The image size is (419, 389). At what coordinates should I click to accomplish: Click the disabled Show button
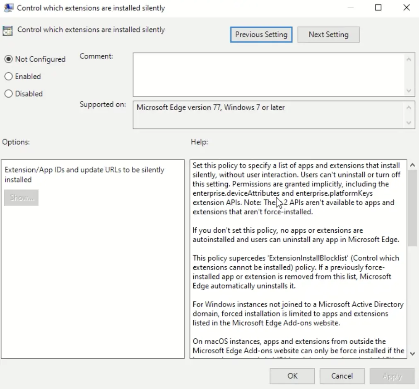21,197
